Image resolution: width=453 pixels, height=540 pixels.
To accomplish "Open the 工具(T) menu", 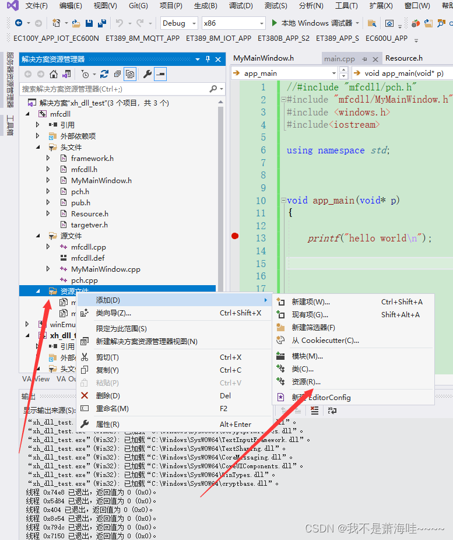I will click(346, 6).
